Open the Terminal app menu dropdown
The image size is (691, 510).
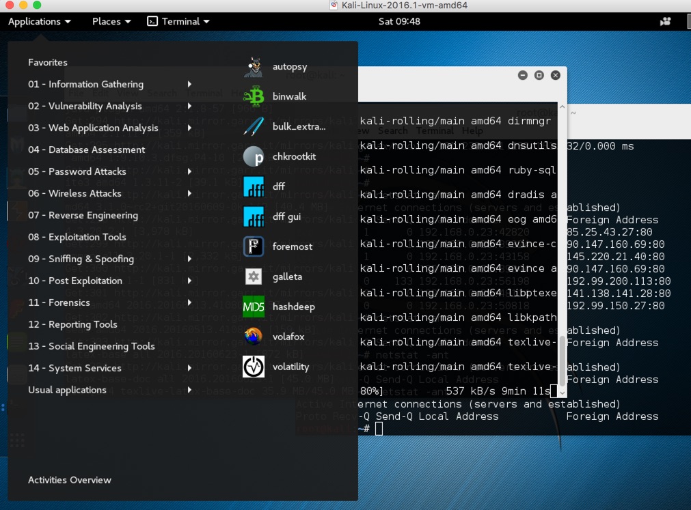click(x=178, y=21)
